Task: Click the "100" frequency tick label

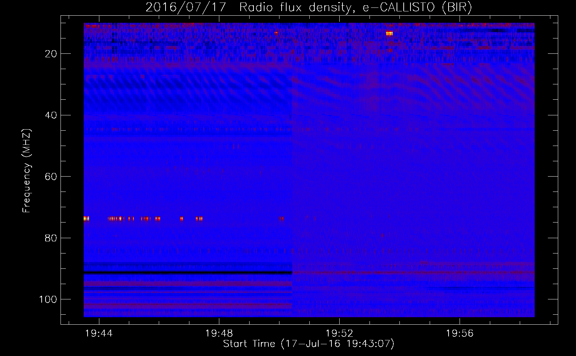Action: tap(48, 299)
